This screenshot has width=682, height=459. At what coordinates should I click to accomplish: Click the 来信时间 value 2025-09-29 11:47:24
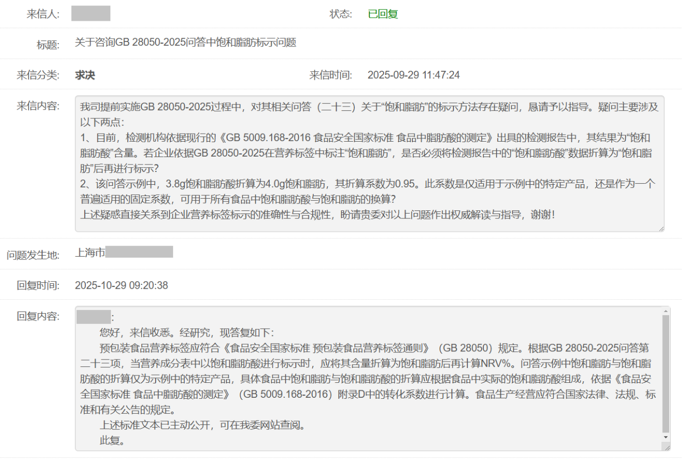pos(413,75)
